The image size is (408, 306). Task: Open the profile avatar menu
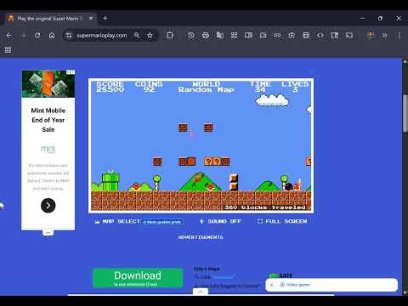[x=371, y=35]
